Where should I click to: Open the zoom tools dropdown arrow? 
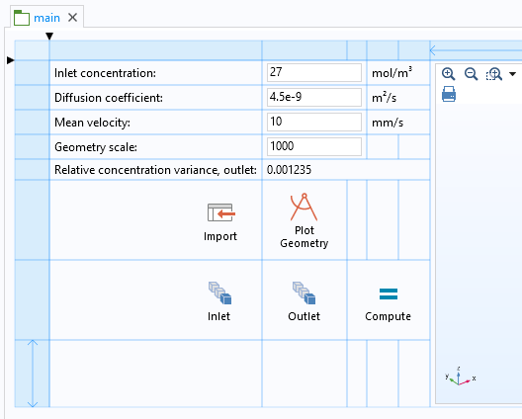[513, 74]
